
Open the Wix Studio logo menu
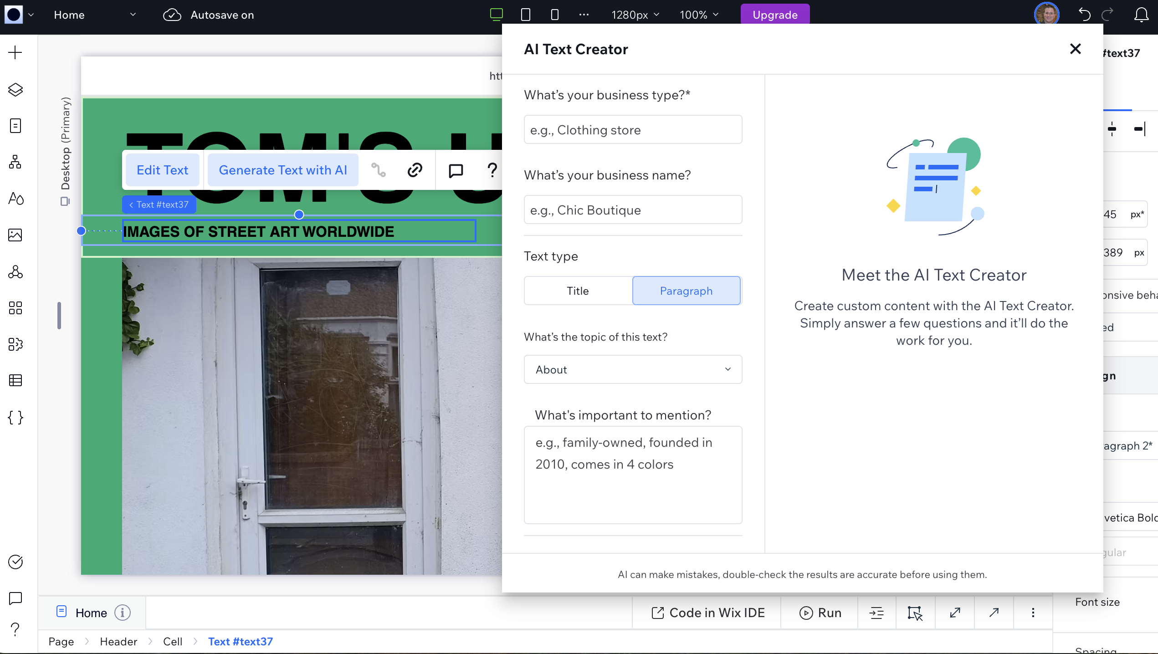point(19,15)
